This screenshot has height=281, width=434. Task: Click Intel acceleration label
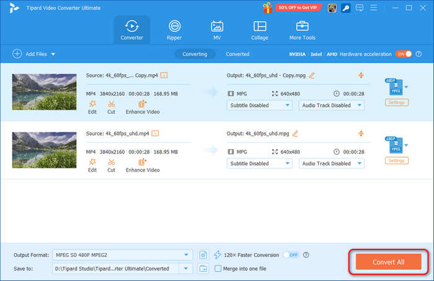(x=316, y=54)
